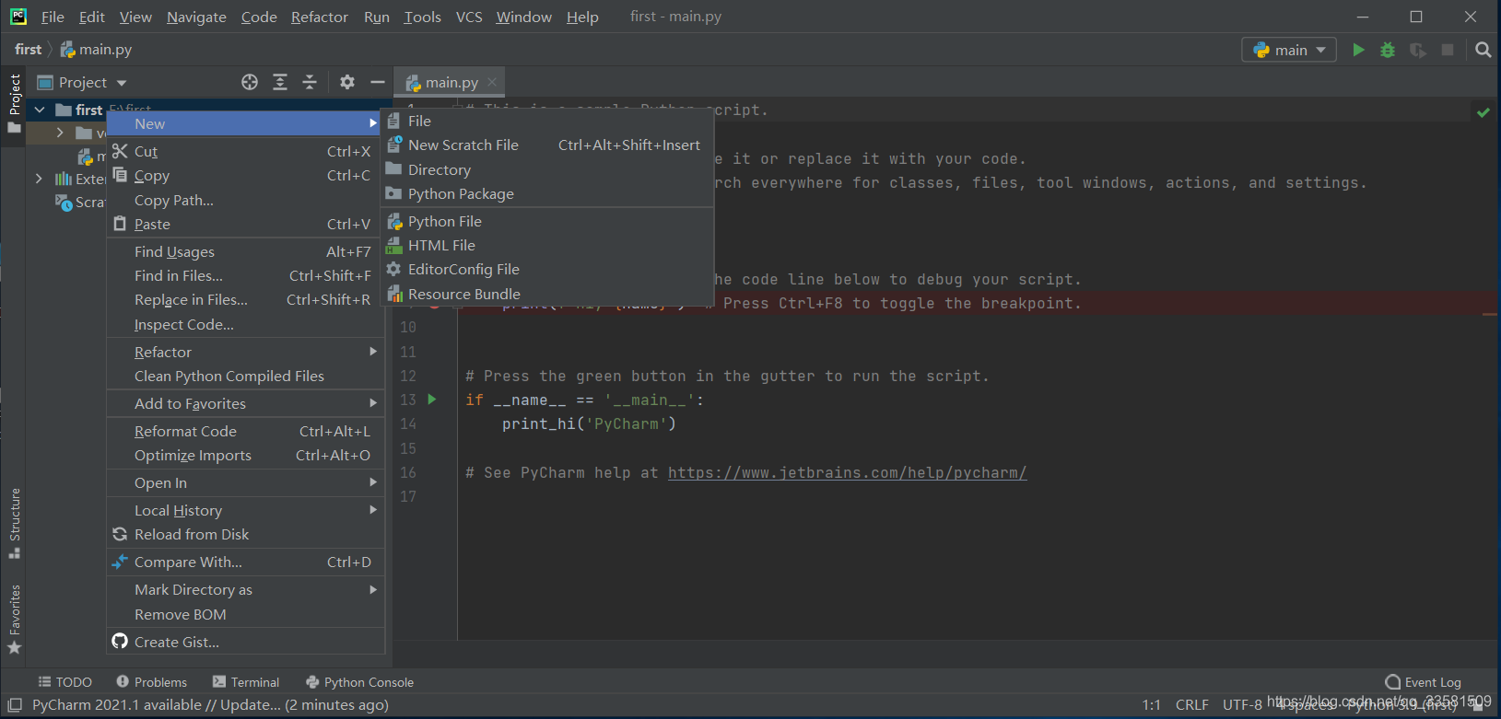The image size is (1501, 719).
Task: Open the jetbrains.com PyCharm help link
Action: coord(847,472)
